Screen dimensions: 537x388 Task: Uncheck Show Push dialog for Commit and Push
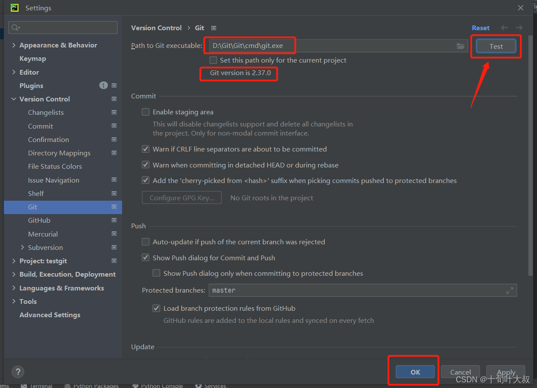146,258
